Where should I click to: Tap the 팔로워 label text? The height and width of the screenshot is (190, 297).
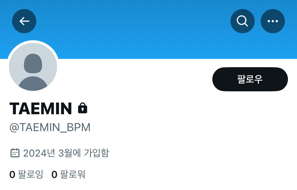[73, 174]
